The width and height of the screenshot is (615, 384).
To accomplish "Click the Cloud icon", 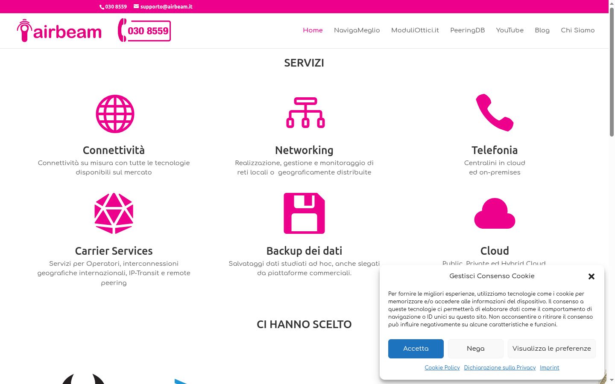I will coord(495,213).
